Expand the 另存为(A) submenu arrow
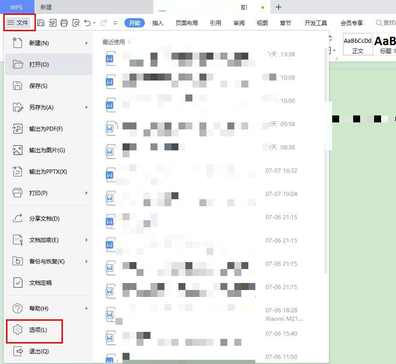The width and height of the screenshot is (396, 364). (x=87, y=108)
